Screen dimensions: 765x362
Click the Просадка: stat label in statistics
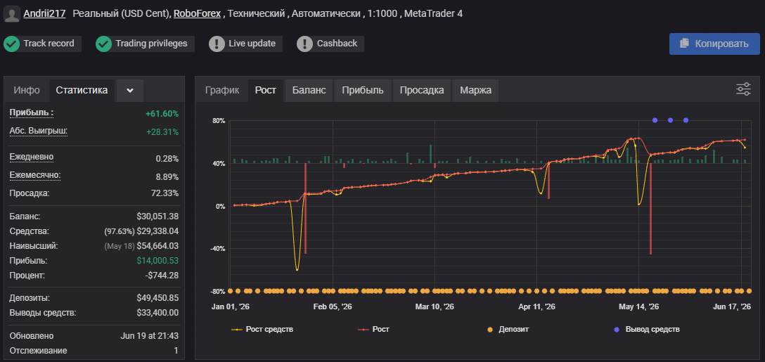[30, 193]
